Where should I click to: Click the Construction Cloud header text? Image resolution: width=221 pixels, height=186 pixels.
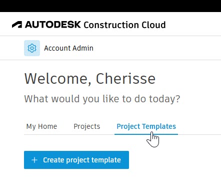(124, 25)
